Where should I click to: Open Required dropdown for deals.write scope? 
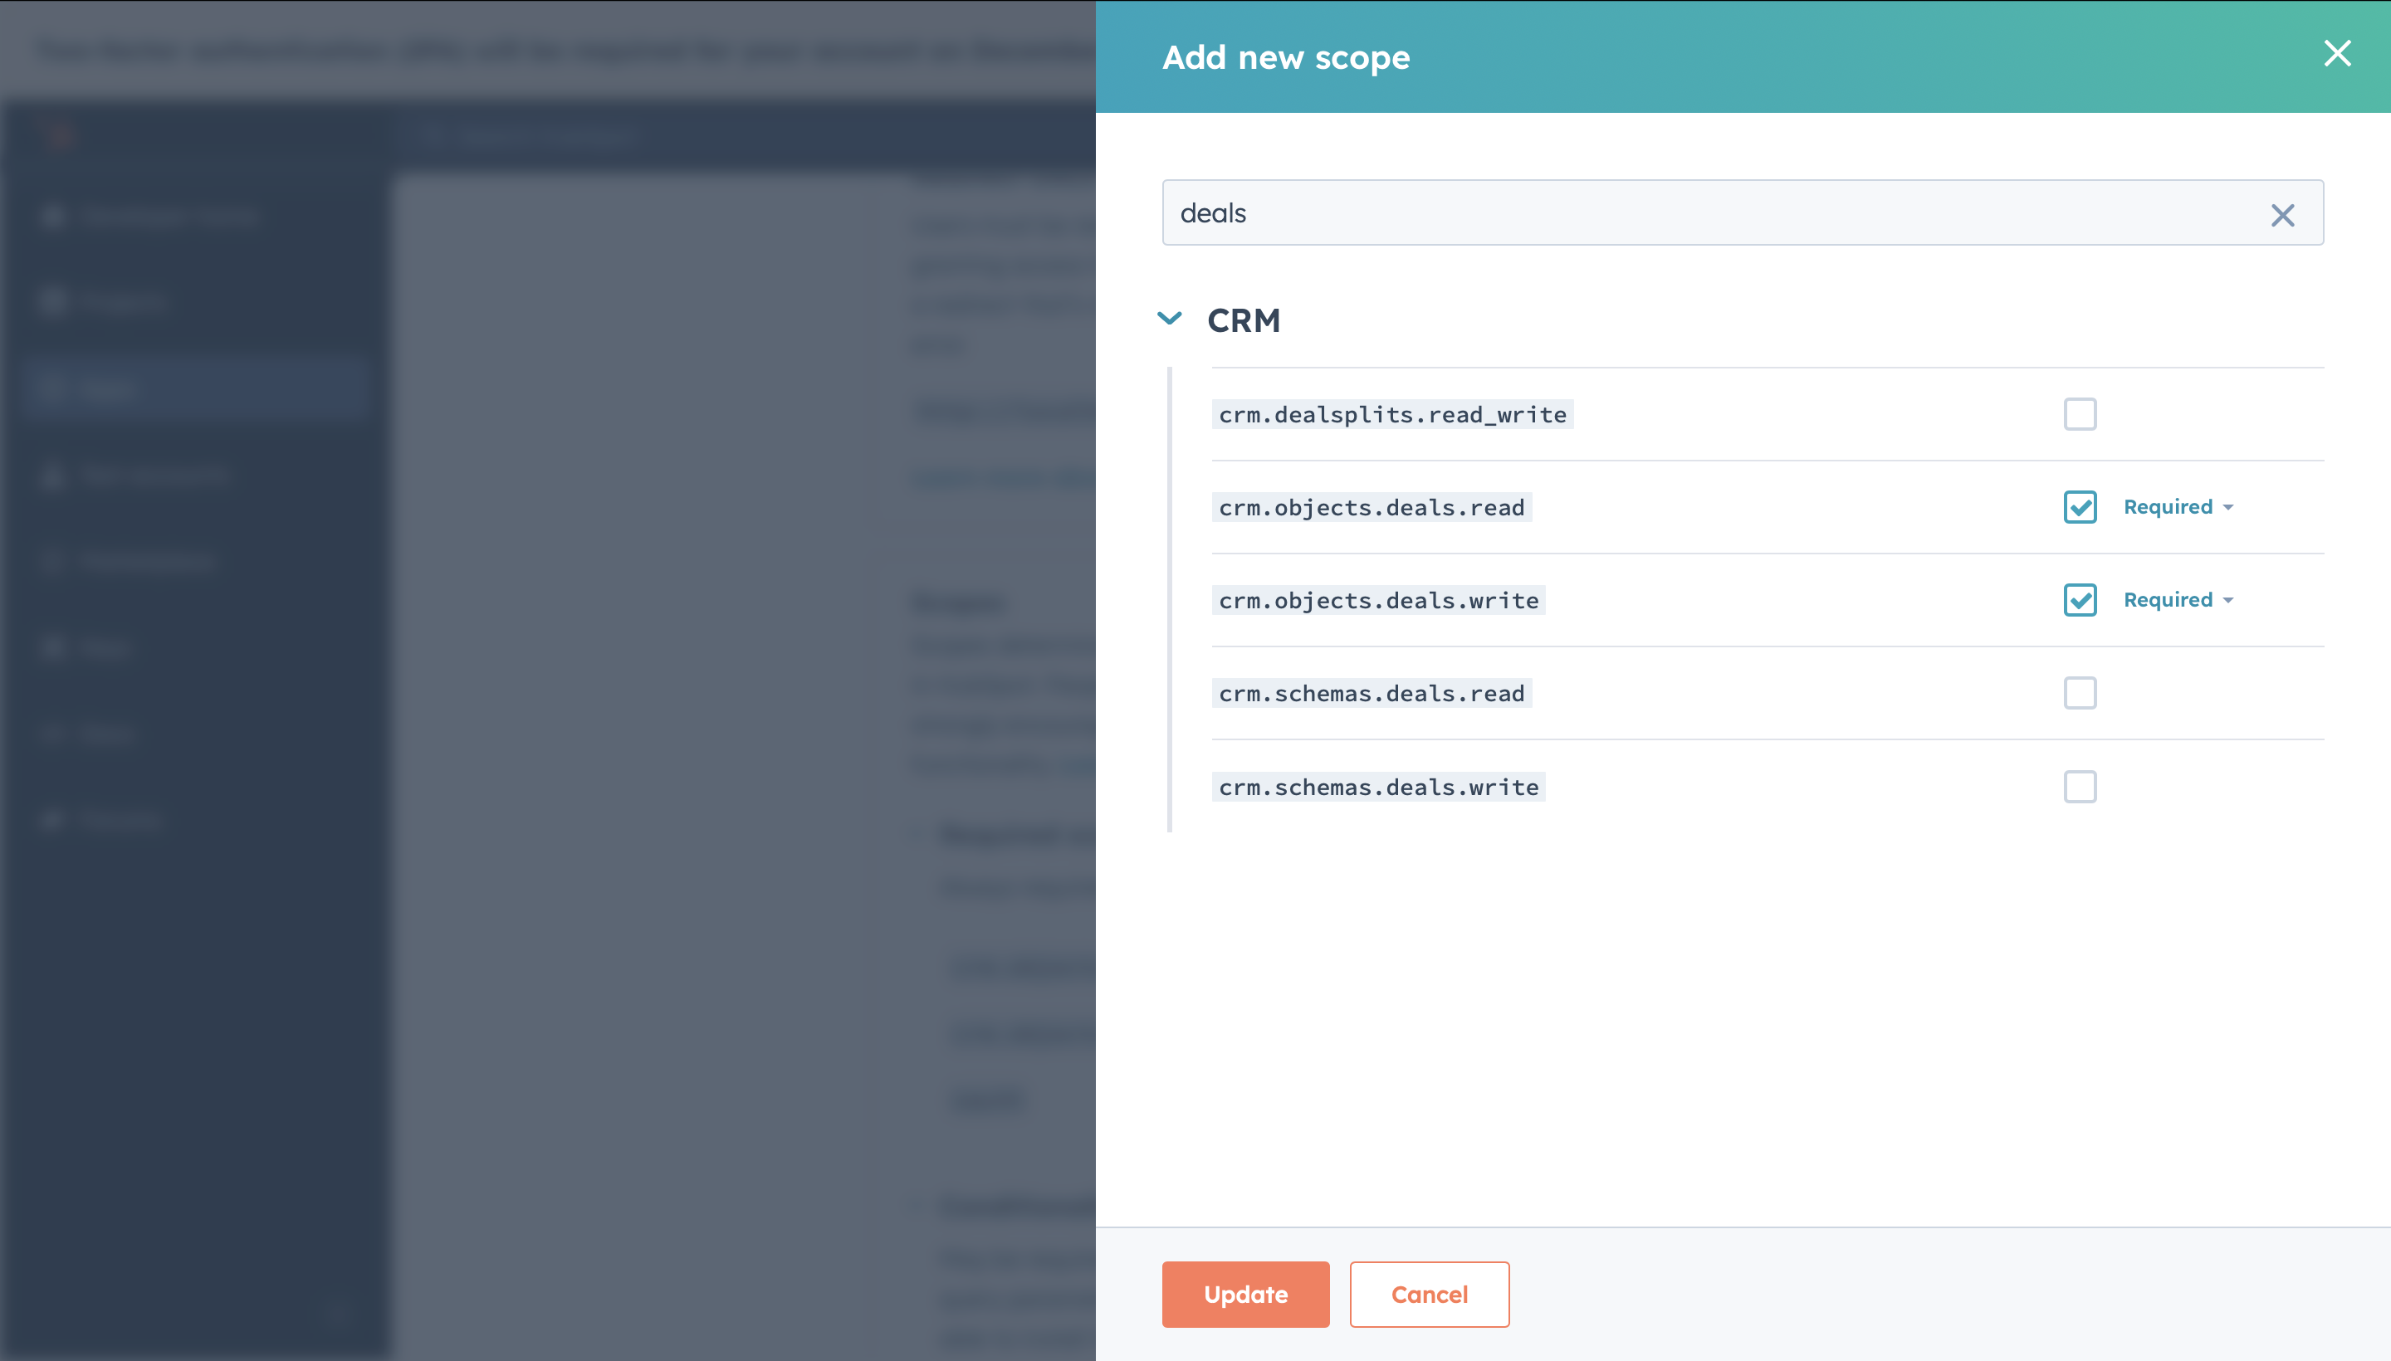point(2177,600)
